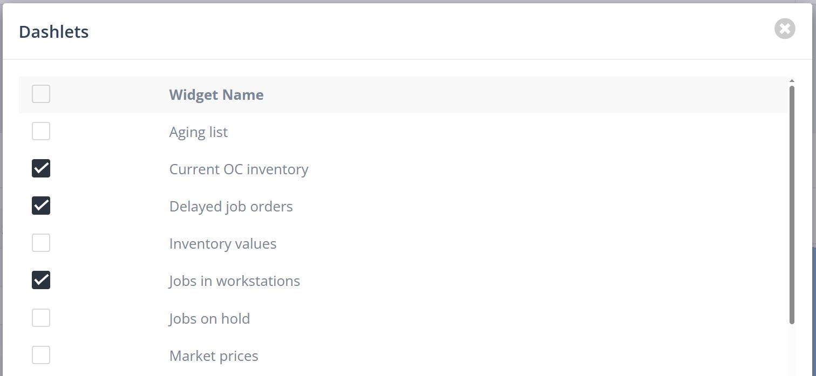Click the Current OC inventory label
The image size is (816, 376).
[x=239, y=169]
